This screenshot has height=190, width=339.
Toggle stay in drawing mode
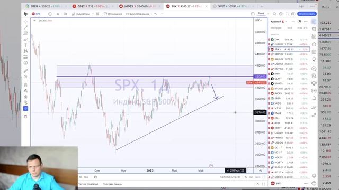point(25,91)
